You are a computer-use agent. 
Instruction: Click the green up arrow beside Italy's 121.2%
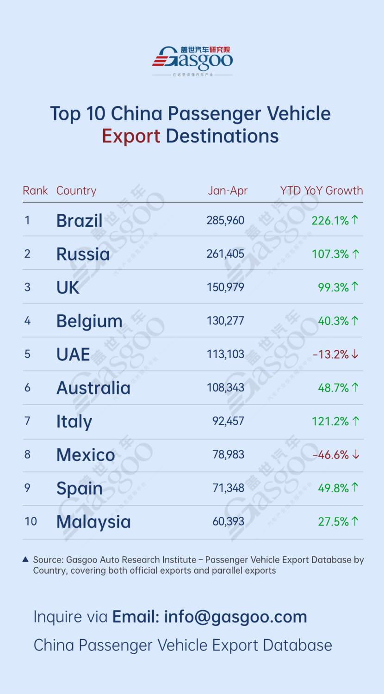click(355, 421)
